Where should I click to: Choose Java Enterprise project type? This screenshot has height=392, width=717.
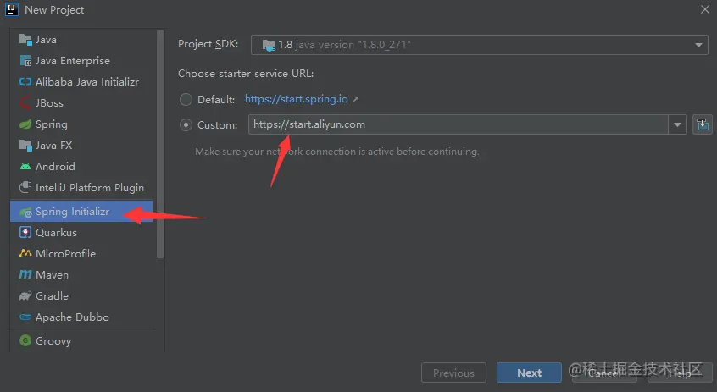[x=81, y=61]
